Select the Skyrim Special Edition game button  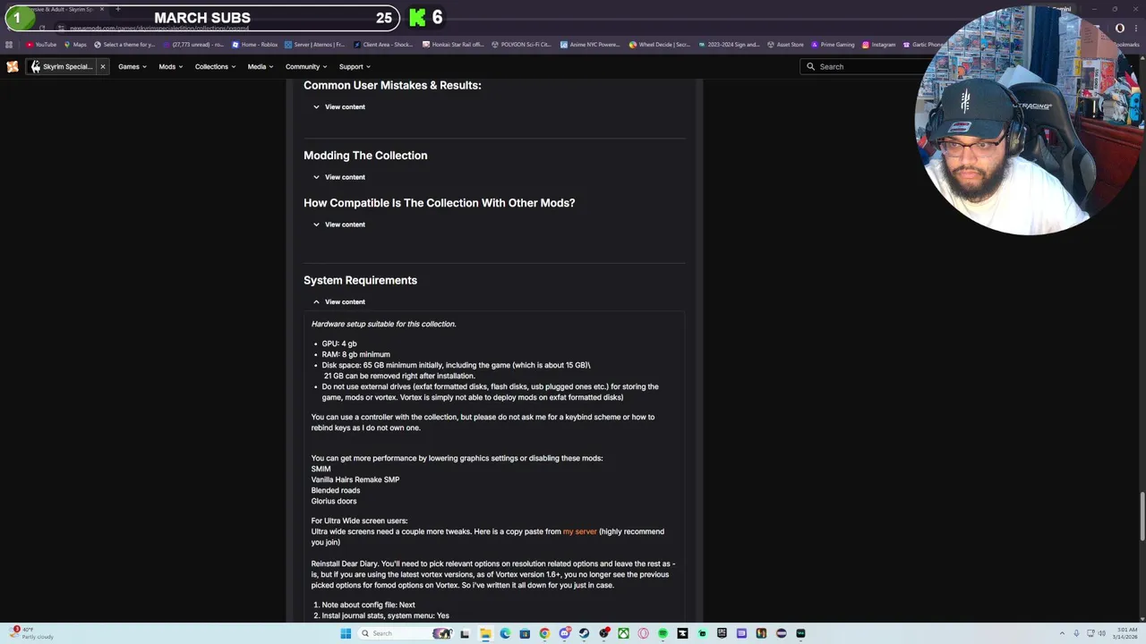click(x=61, y=66)
